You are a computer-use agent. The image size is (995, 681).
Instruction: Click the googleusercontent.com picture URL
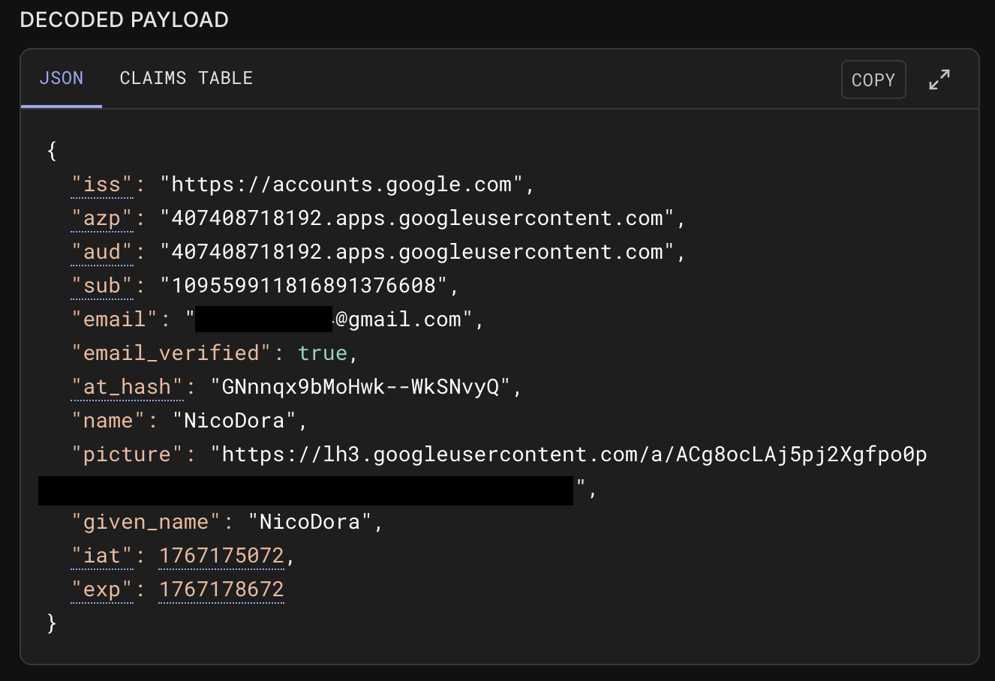tap(570, 454)
